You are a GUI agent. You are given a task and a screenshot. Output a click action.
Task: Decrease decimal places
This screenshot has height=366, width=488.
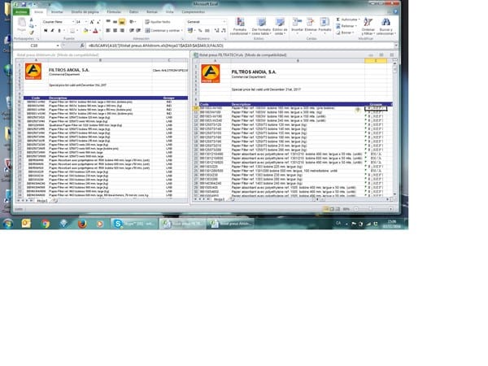coord(224,31)
